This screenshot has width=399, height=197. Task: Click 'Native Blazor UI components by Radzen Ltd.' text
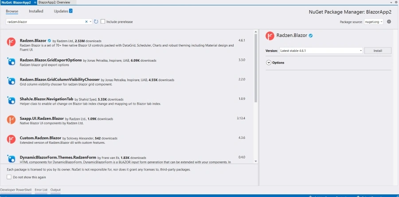pos(52,123)
